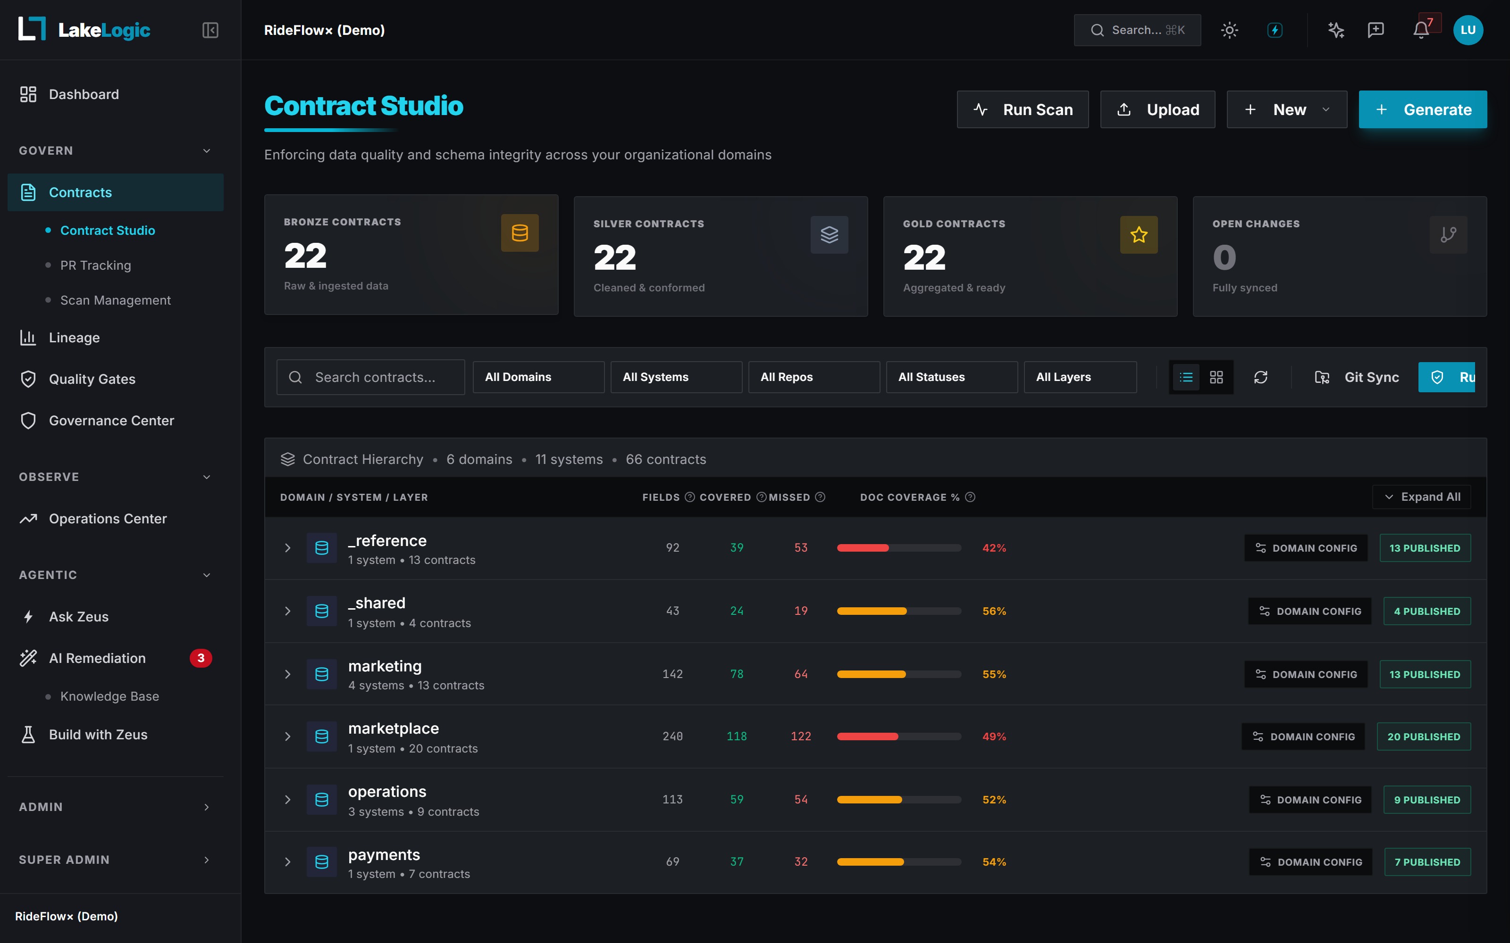The image size is (1510, 943).
Task: Collapse the GOVERN section
Action: click(x=116, y=150)
